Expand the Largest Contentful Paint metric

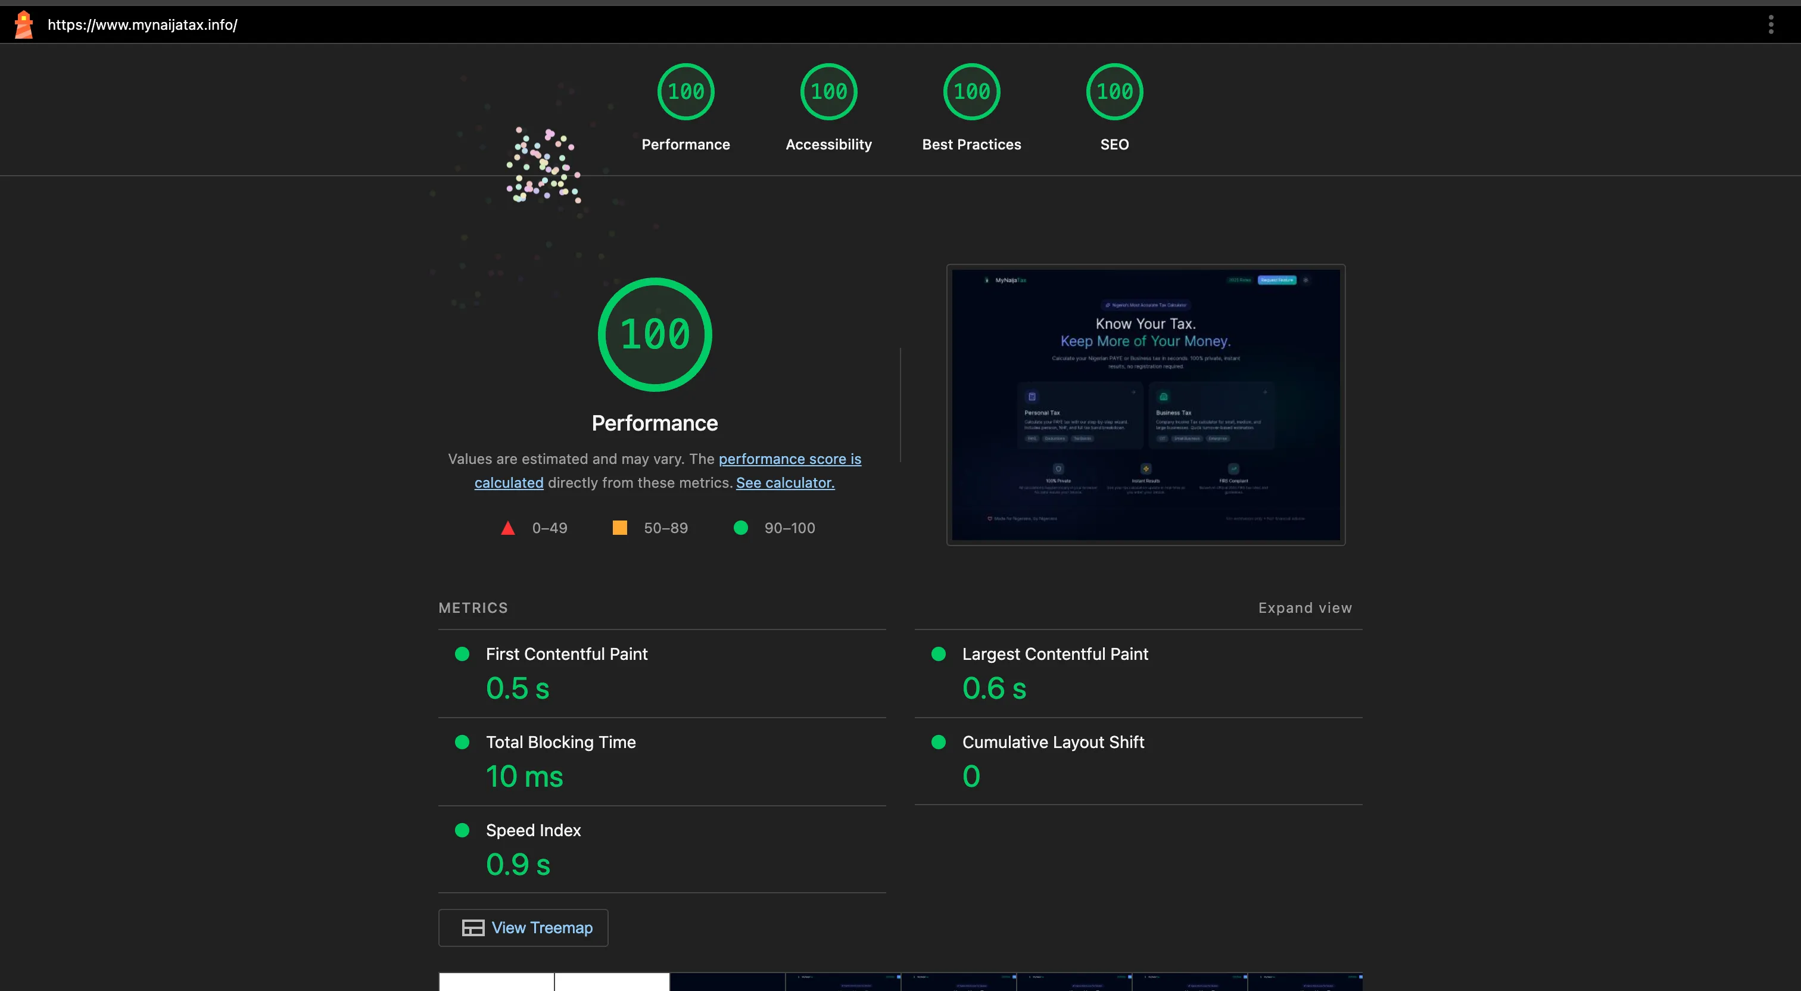tap(1054, 654)
